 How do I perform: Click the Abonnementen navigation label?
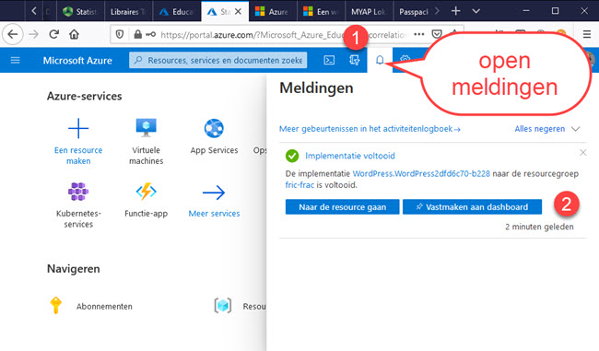point(104,306)
